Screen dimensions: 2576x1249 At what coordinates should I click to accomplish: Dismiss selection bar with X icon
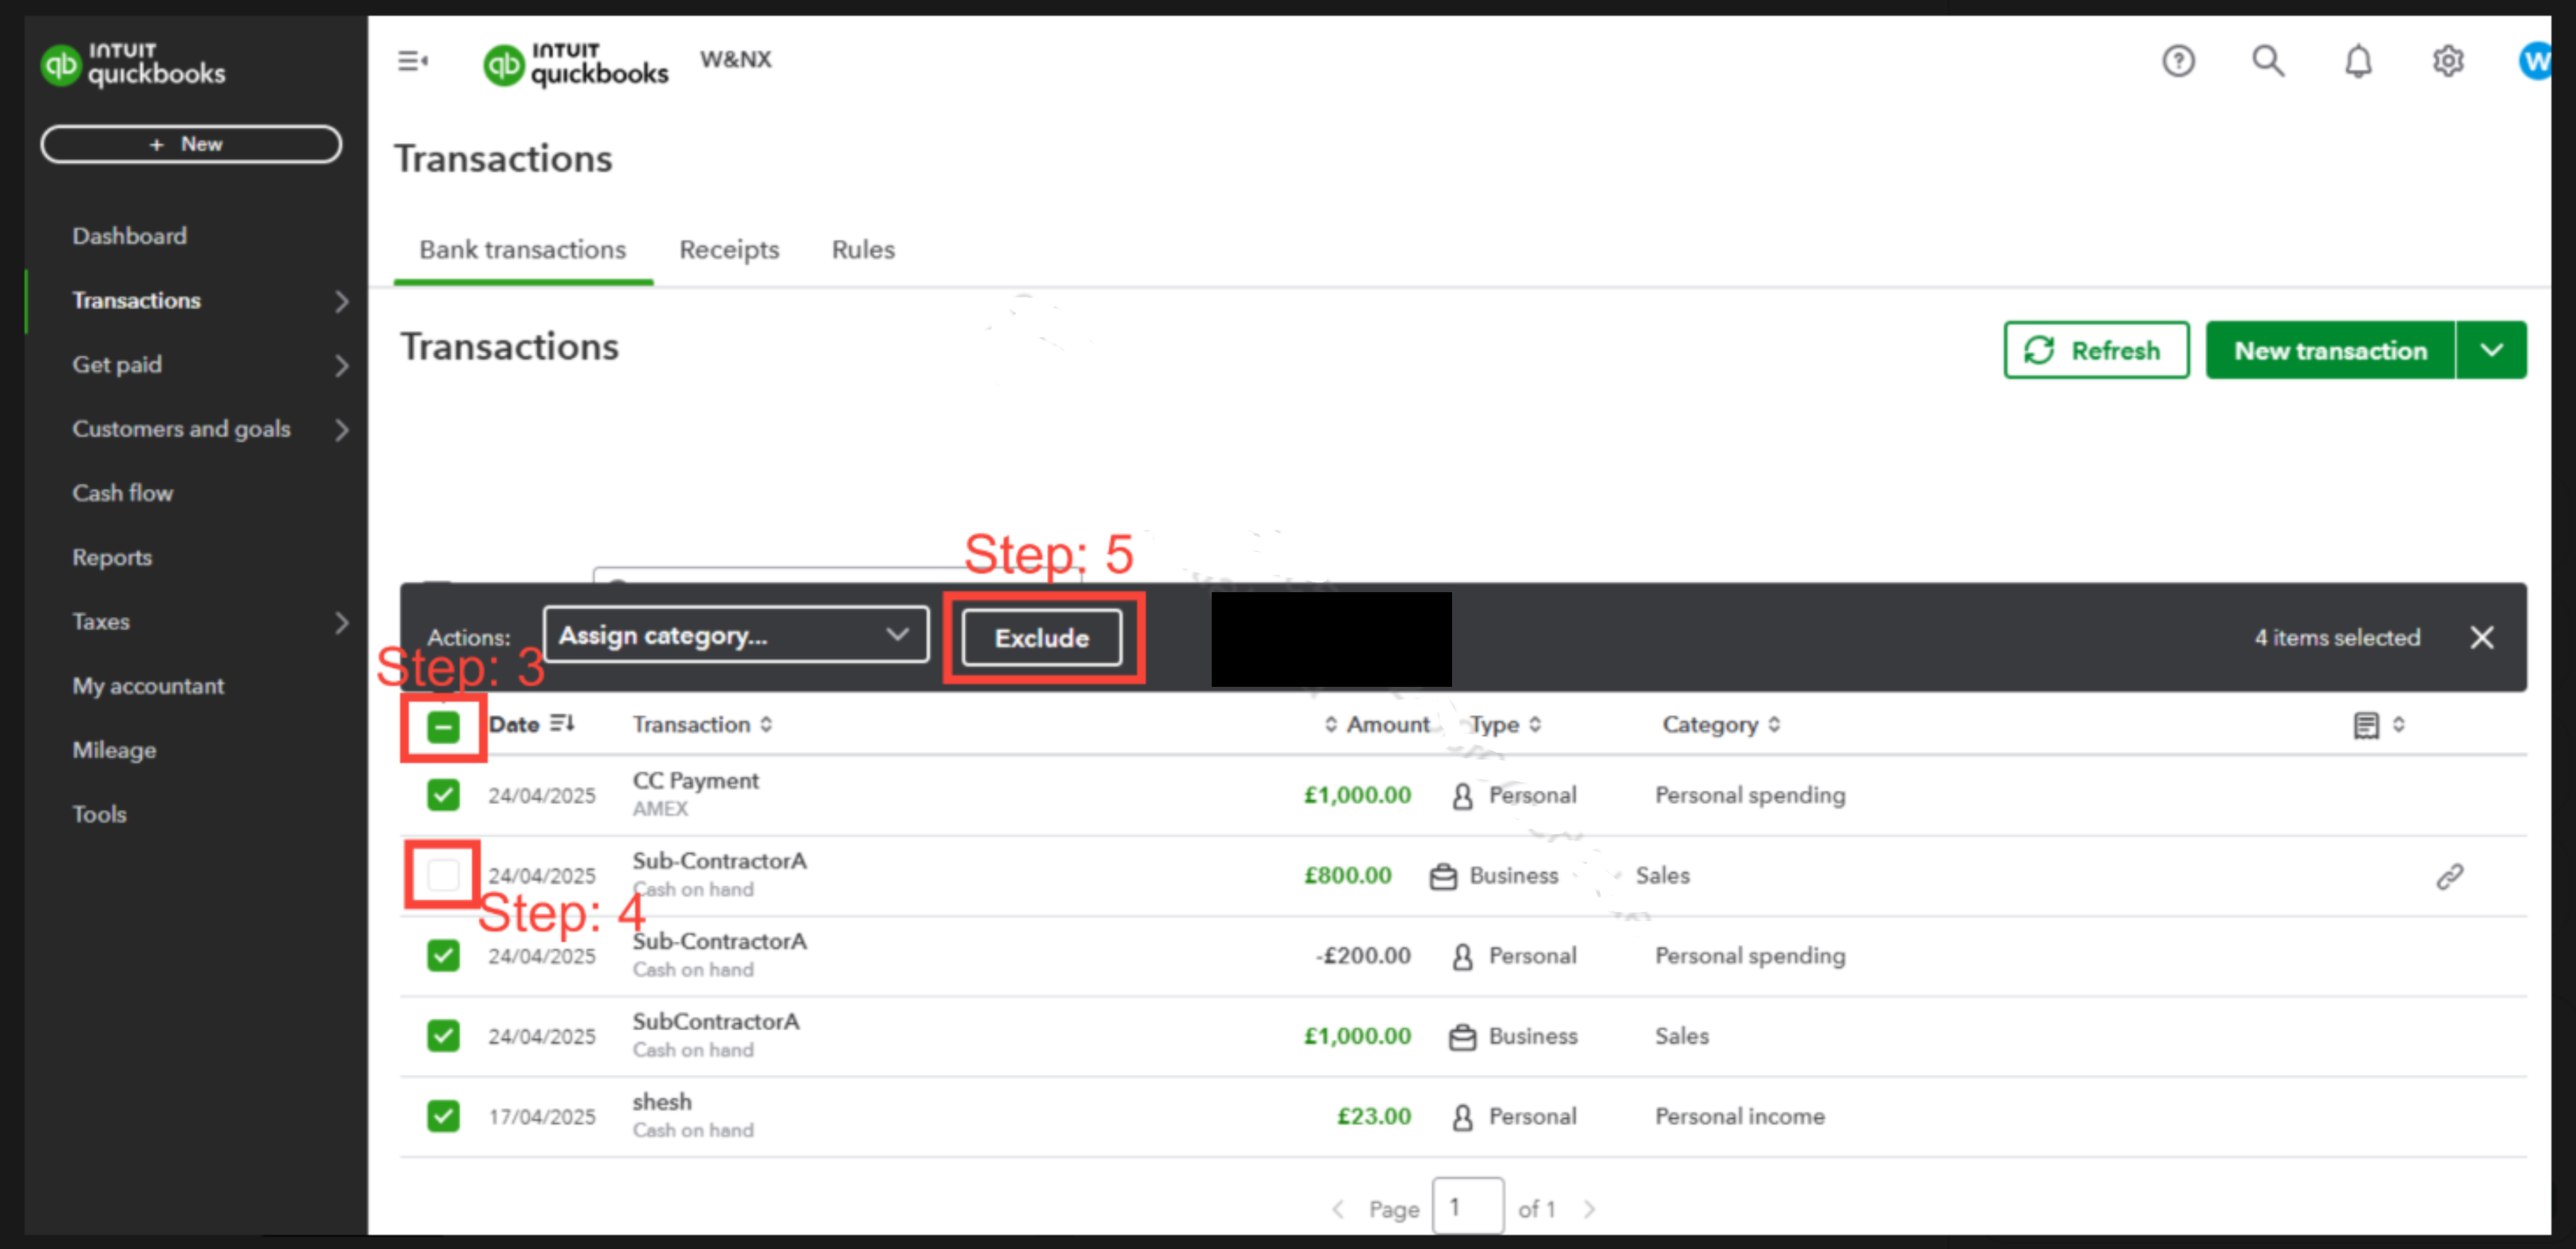pos(2481,638)
